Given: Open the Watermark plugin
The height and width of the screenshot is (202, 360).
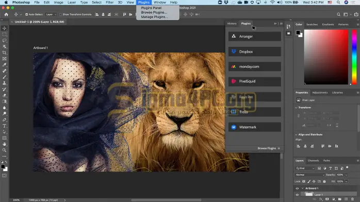Looking at the screenshot, I should tap(255, 127).
